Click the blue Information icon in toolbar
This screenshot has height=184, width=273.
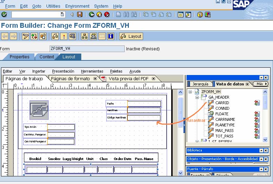point(110,36)
